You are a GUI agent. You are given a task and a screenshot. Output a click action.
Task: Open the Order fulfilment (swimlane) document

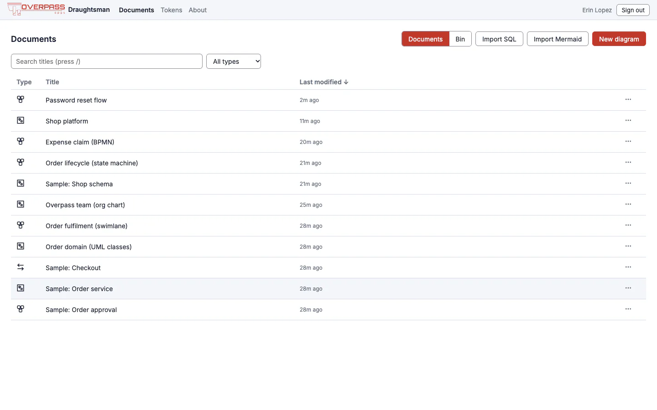87,226
